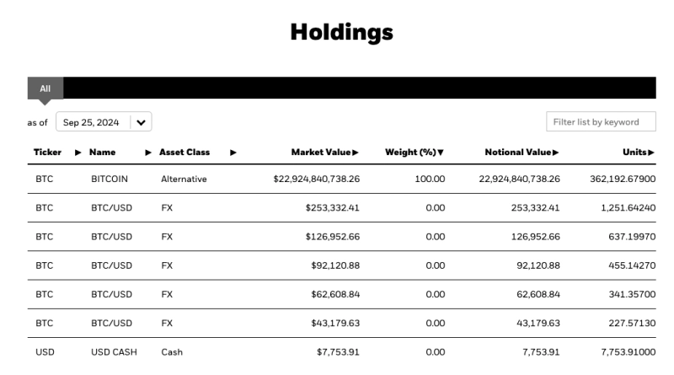Sort holdings by Notional Value

(x=522, y=153)
